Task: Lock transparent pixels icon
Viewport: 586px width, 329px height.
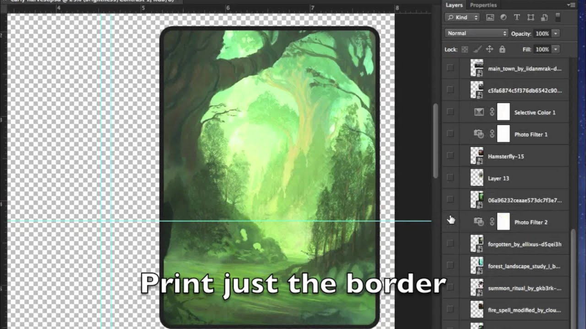Action: coord(465,49)
